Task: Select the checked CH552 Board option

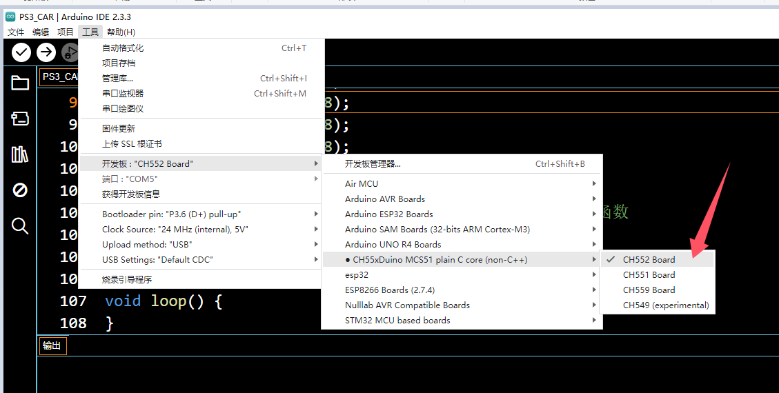Action: (x=649, y=260)
